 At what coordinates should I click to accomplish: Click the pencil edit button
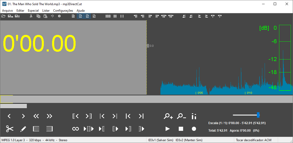(23, 129)
